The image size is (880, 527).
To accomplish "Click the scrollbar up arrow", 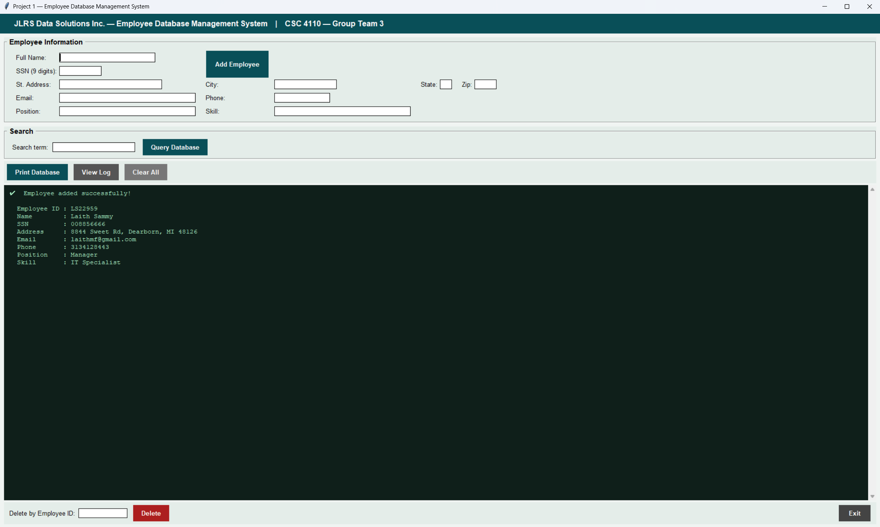I will [x=872, y=189].
